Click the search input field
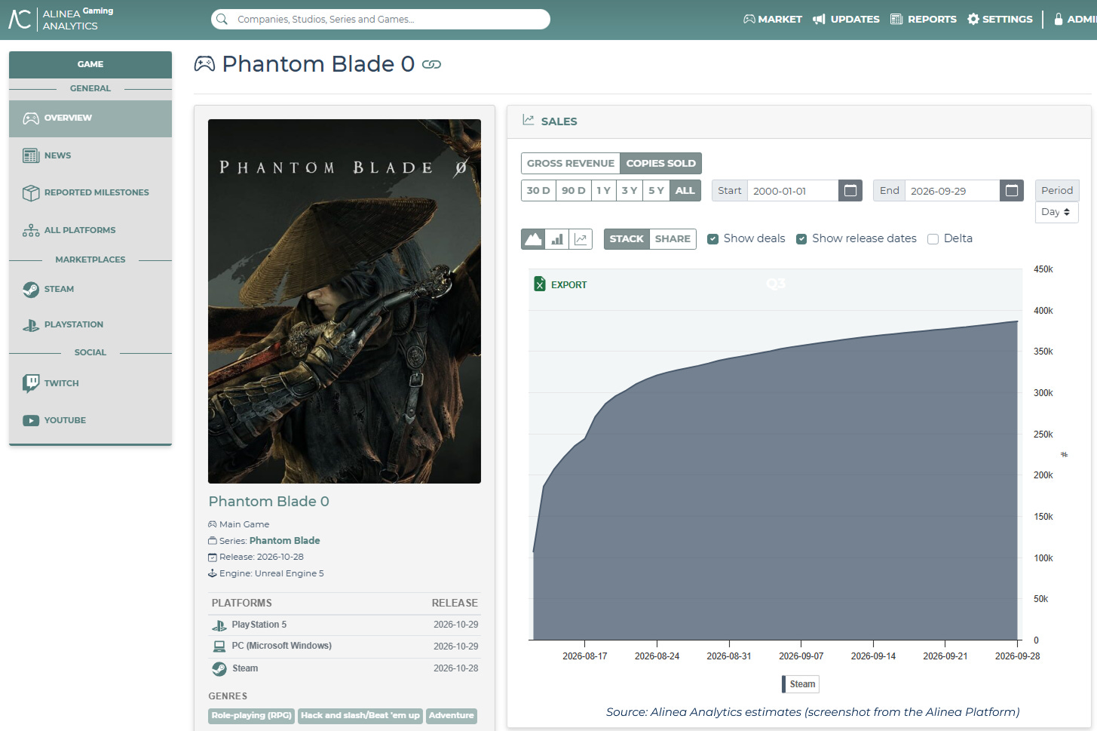The image size is (1097, 731). [381, 19]
